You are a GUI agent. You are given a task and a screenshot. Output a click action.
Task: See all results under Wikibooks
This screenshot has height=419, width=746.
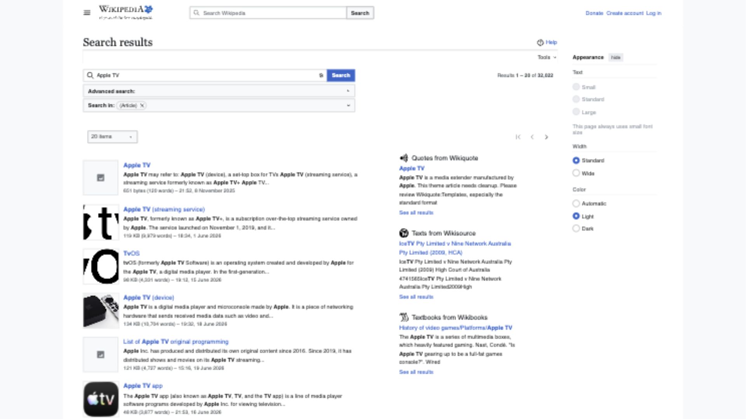pyautogui.click(x=416, y=372)
